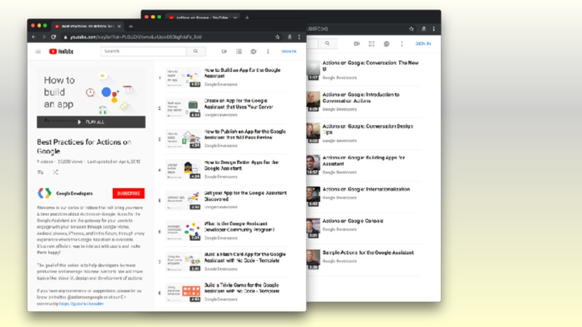Open the messages bubble icon in front window

tap(253, 52)
